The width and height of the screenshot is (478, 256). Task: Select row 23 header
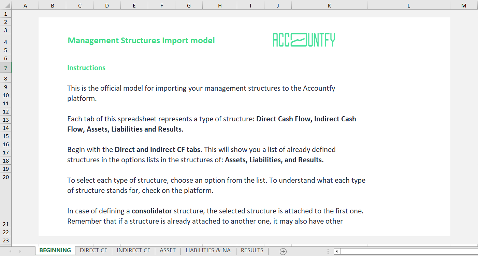coord(6,240)
